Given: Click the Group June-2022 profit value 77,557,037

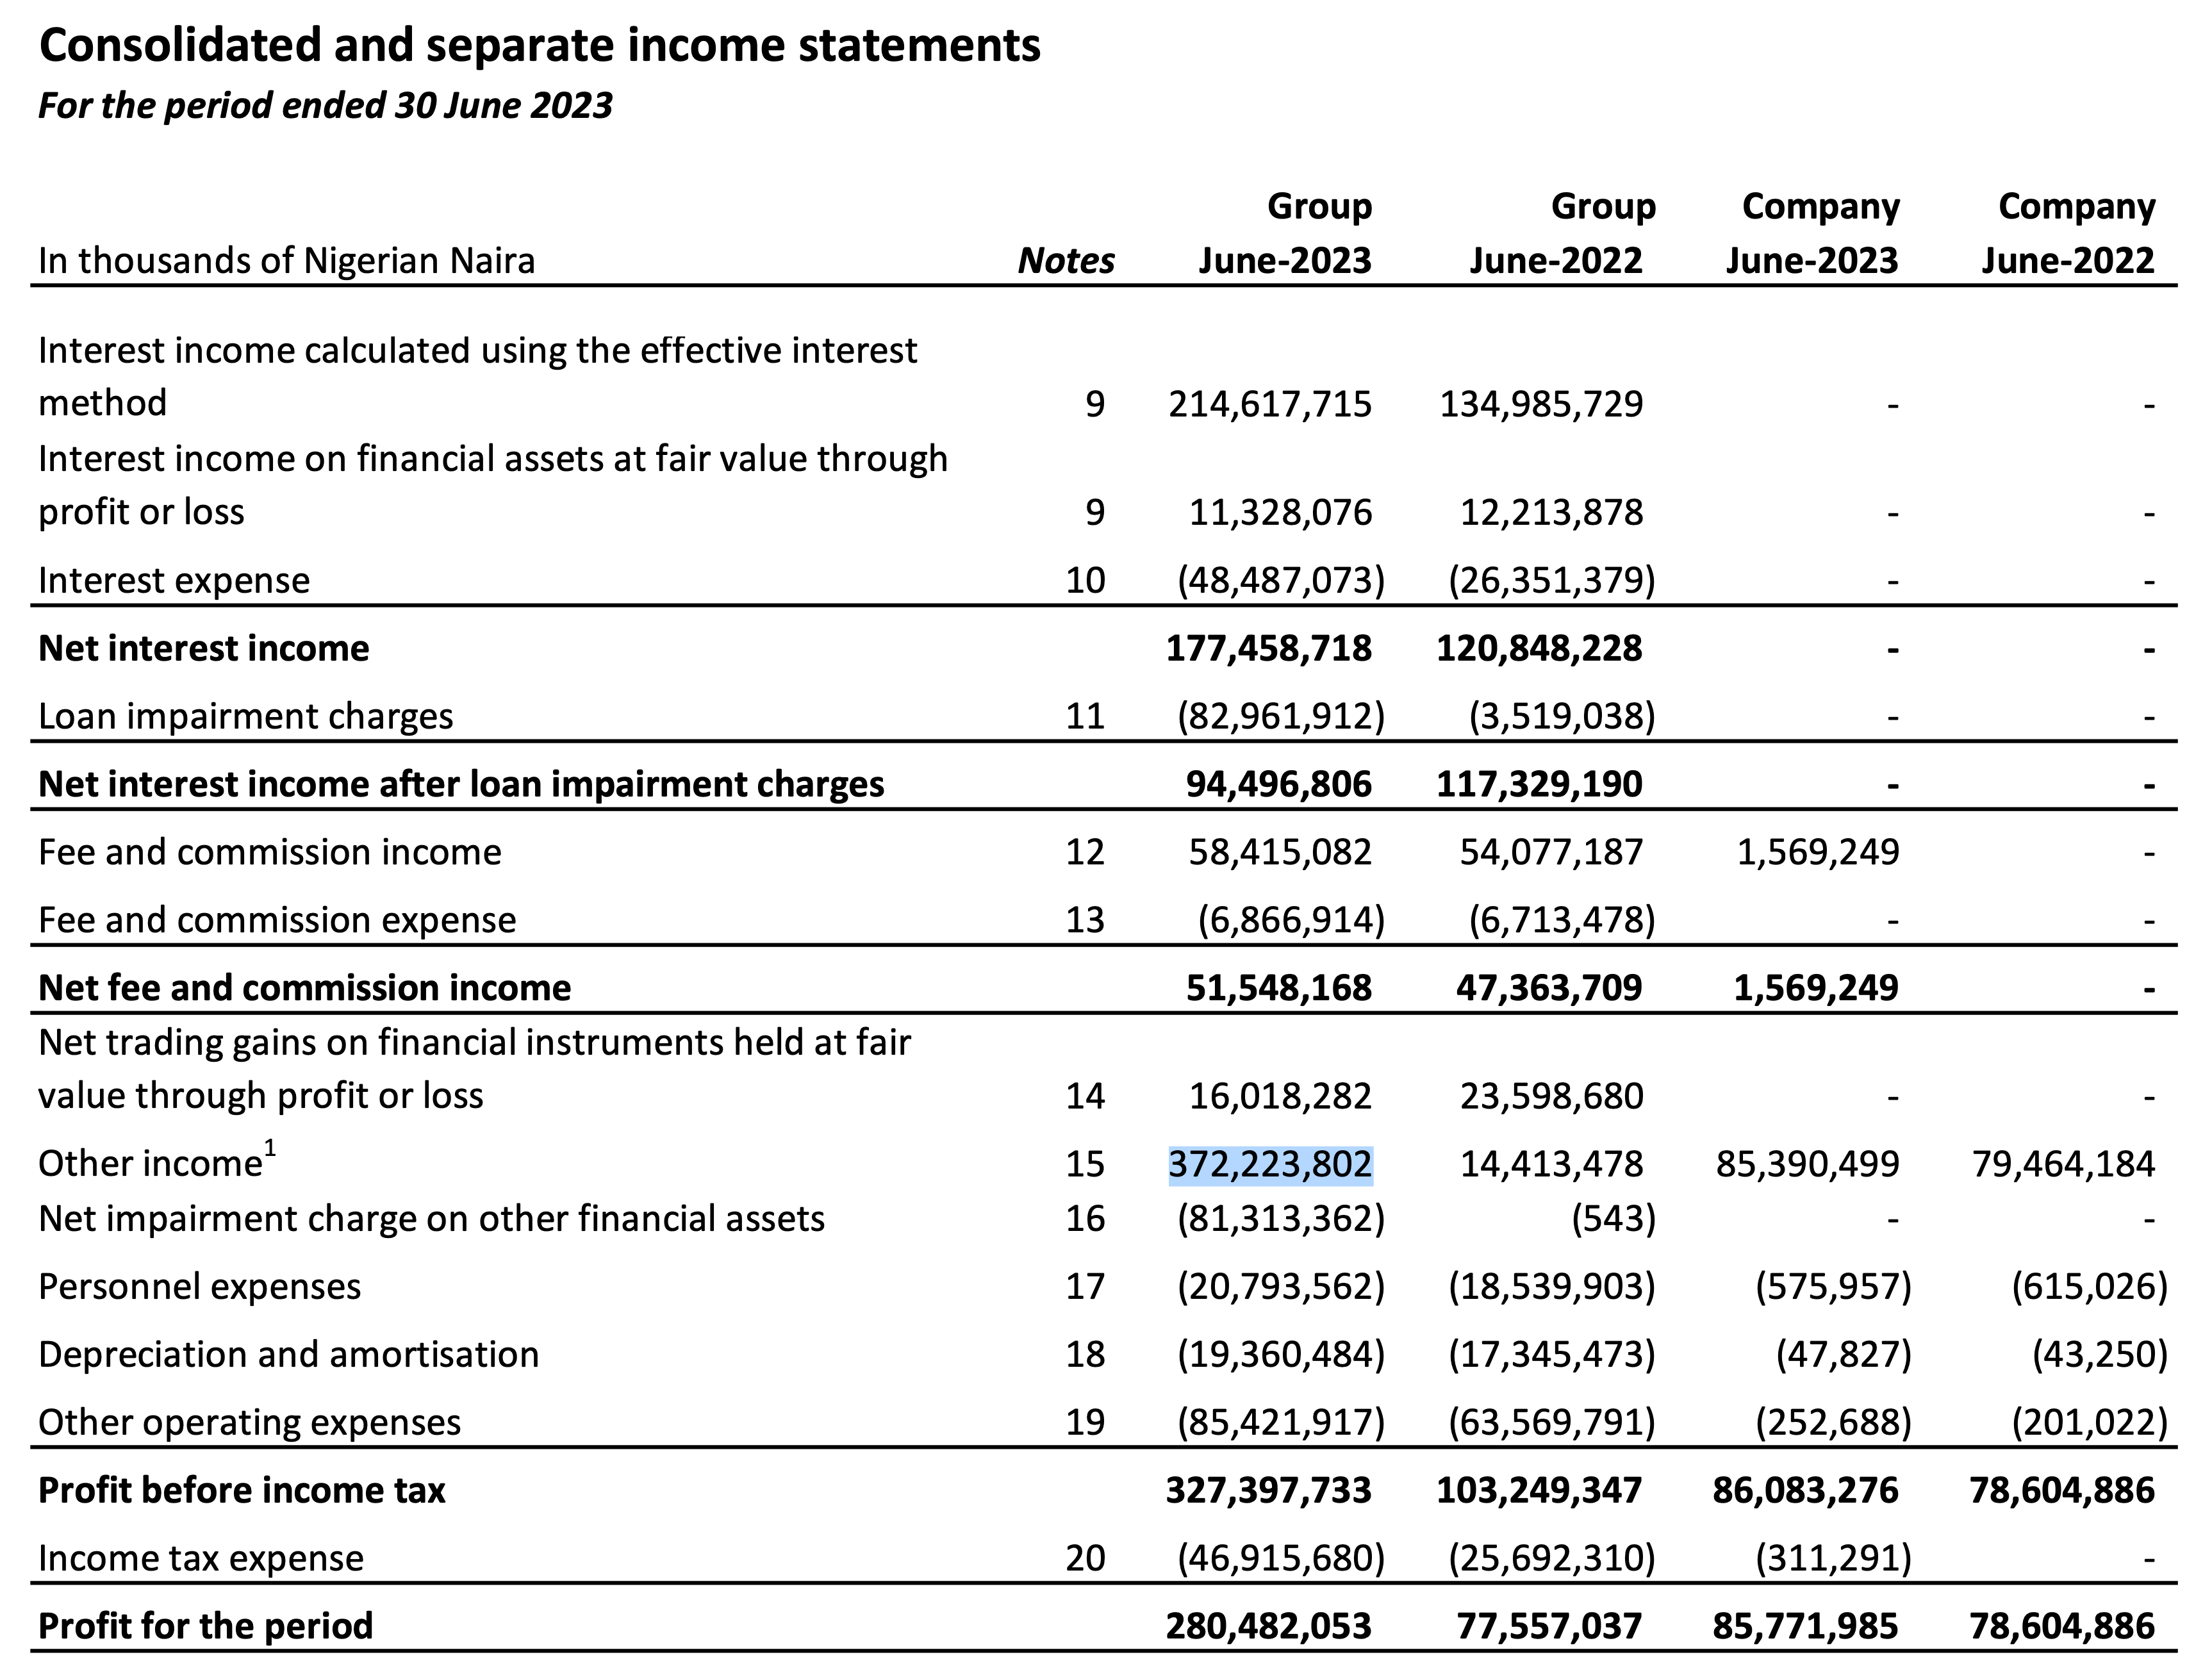Looking at the screenshot, I should (1549, 1626).
